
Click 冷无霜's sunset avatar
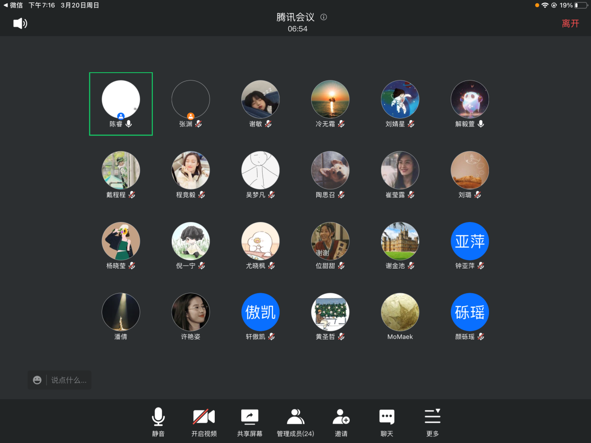330,99
